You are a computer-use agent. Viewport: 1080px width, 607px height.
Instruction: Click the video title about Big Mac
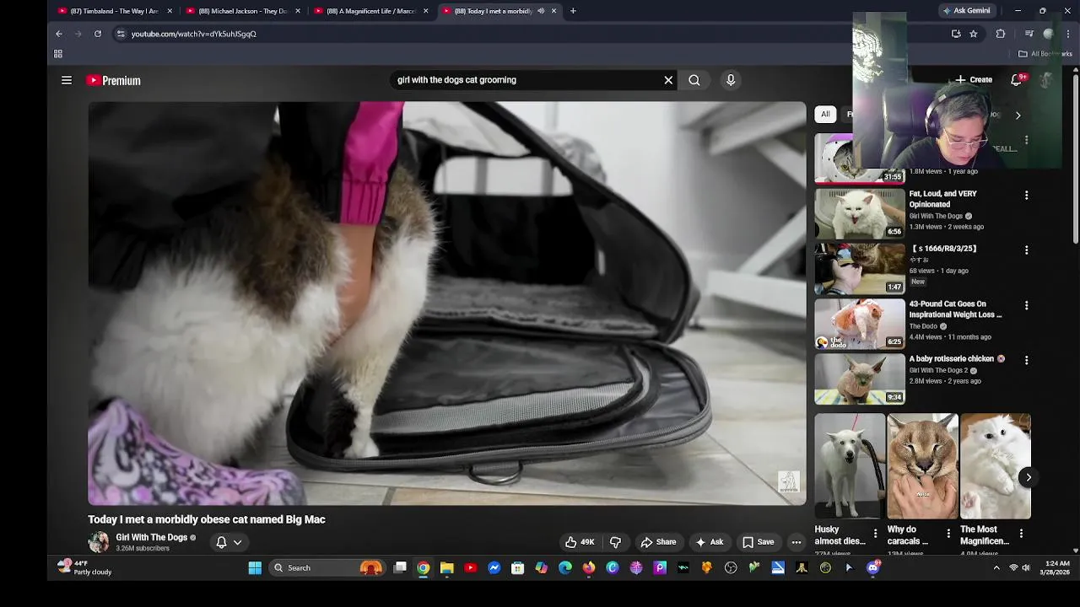207,519
